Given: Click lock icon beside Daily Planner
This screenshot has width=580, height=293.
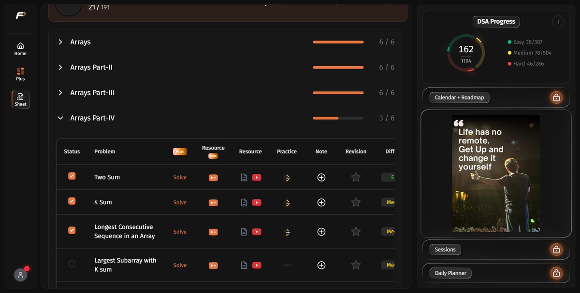Looking at the screenshot, I should click(x=556, y=273).
